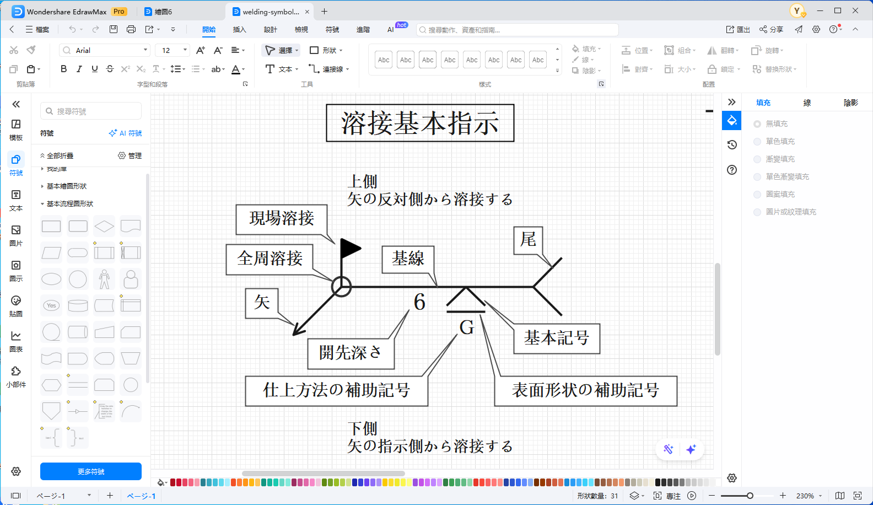Open the Arial font family dropdown
The height and width of the screenshot is (505, 873).
pos(105,50)
